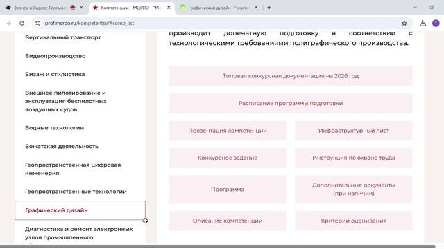Open Презентация компетенции button
Screen dimensions: 444x249
(228, 131)
